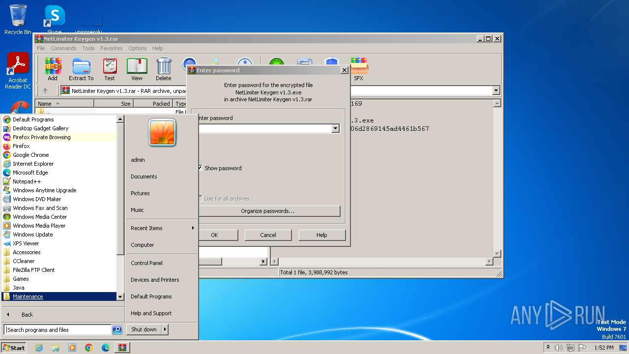Open the Commands menu in WinRAR
Screen dimensions: 629x354
coord(63,48)
